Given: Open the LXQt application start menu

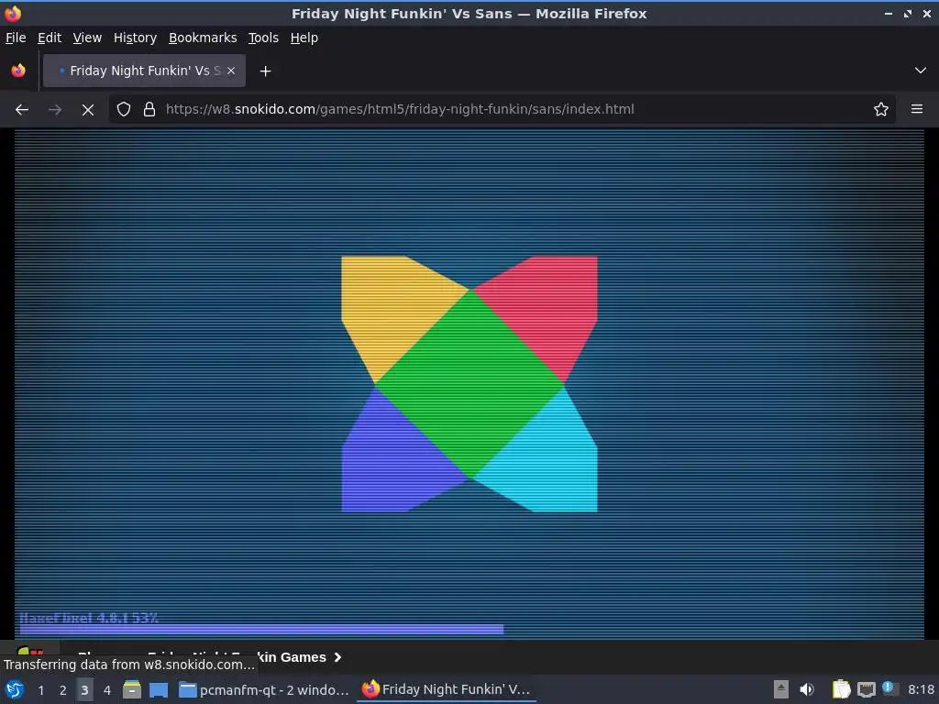Looking at the screenshot, I should pyautogui.click(x=15, y=689).
